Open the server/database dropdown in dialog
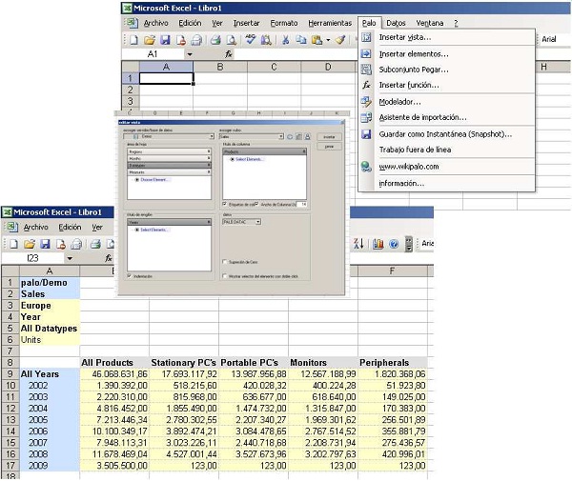Screen dimensions: 572x481 (x=212, y=136)
